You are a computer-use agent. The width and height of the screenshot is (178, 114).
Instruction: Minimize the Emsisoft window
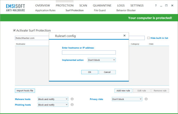click(x=161, y=6)
